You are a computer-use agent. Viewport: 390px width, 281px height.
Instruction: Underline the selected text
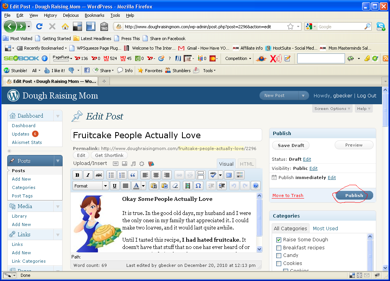pyautogui.click(x=114, y=186)
